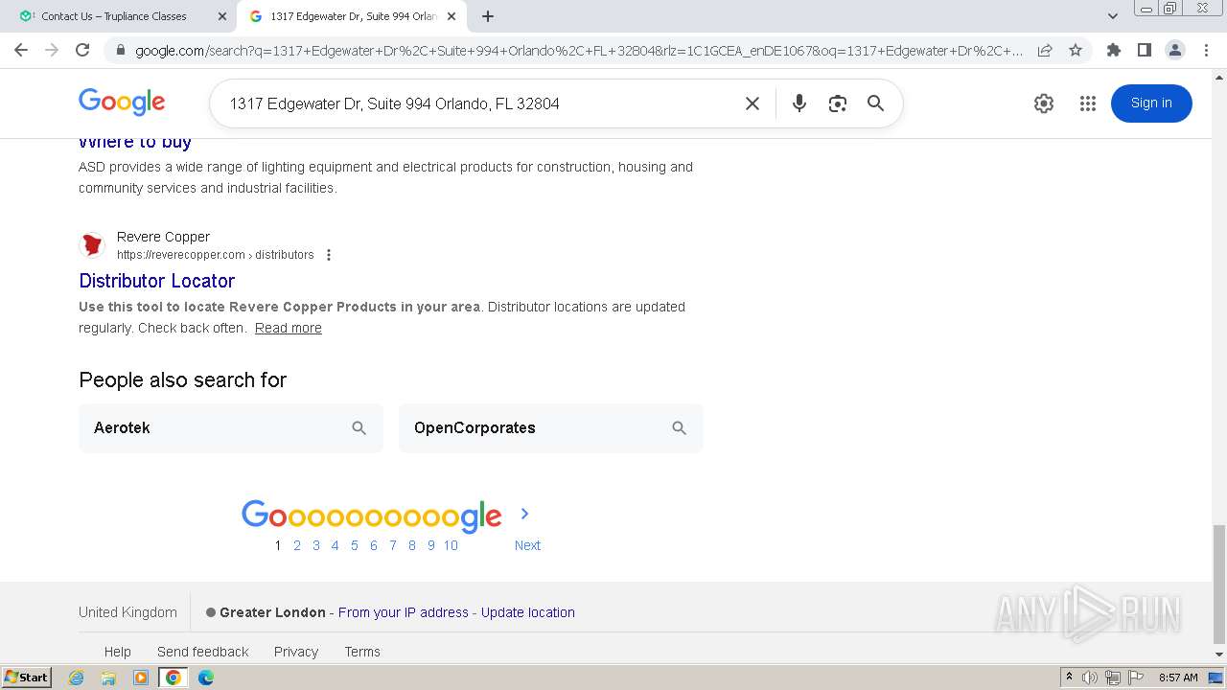
Task: Open File Explorer from taskbar
Action: (108, 678)
